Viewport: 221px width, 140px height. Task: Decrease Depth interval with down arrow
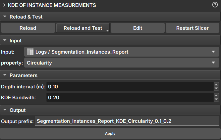click(x=216, y=89)
